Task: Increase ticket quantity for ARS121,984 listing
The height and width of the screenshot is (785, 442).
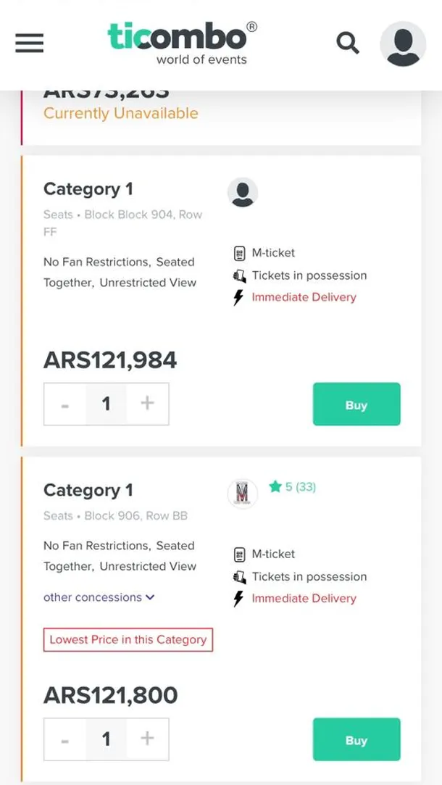Action: (148, 404)
